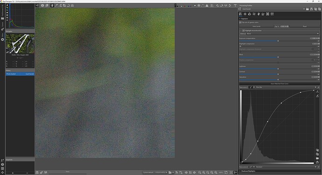The image size is (322, 175).
Task: Select the Crop tool in top toolbar
Action: click(64, 6)
